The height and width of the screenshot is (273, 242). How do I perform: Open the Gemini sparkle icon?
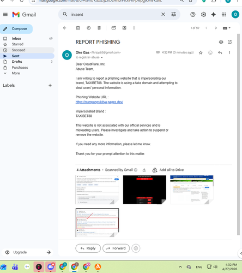(x=214, y=14)
